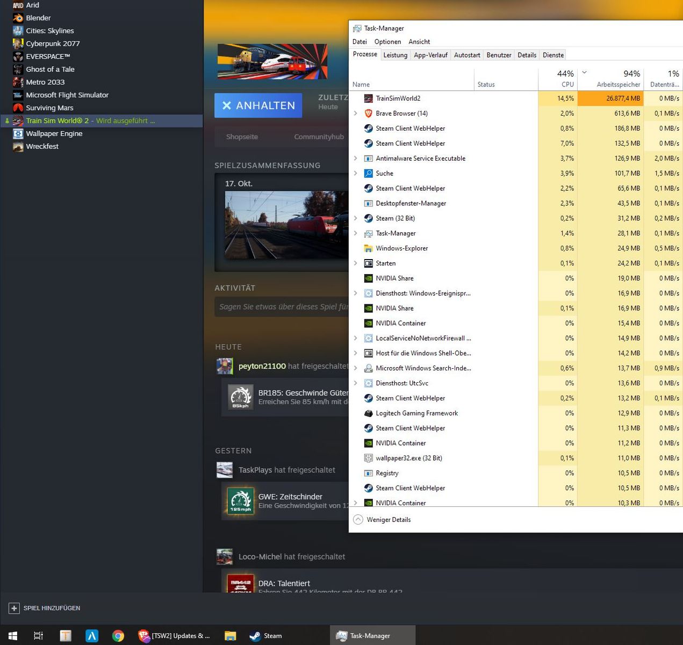
Task: Open the Communityhub link
Action: pos(319,137)
